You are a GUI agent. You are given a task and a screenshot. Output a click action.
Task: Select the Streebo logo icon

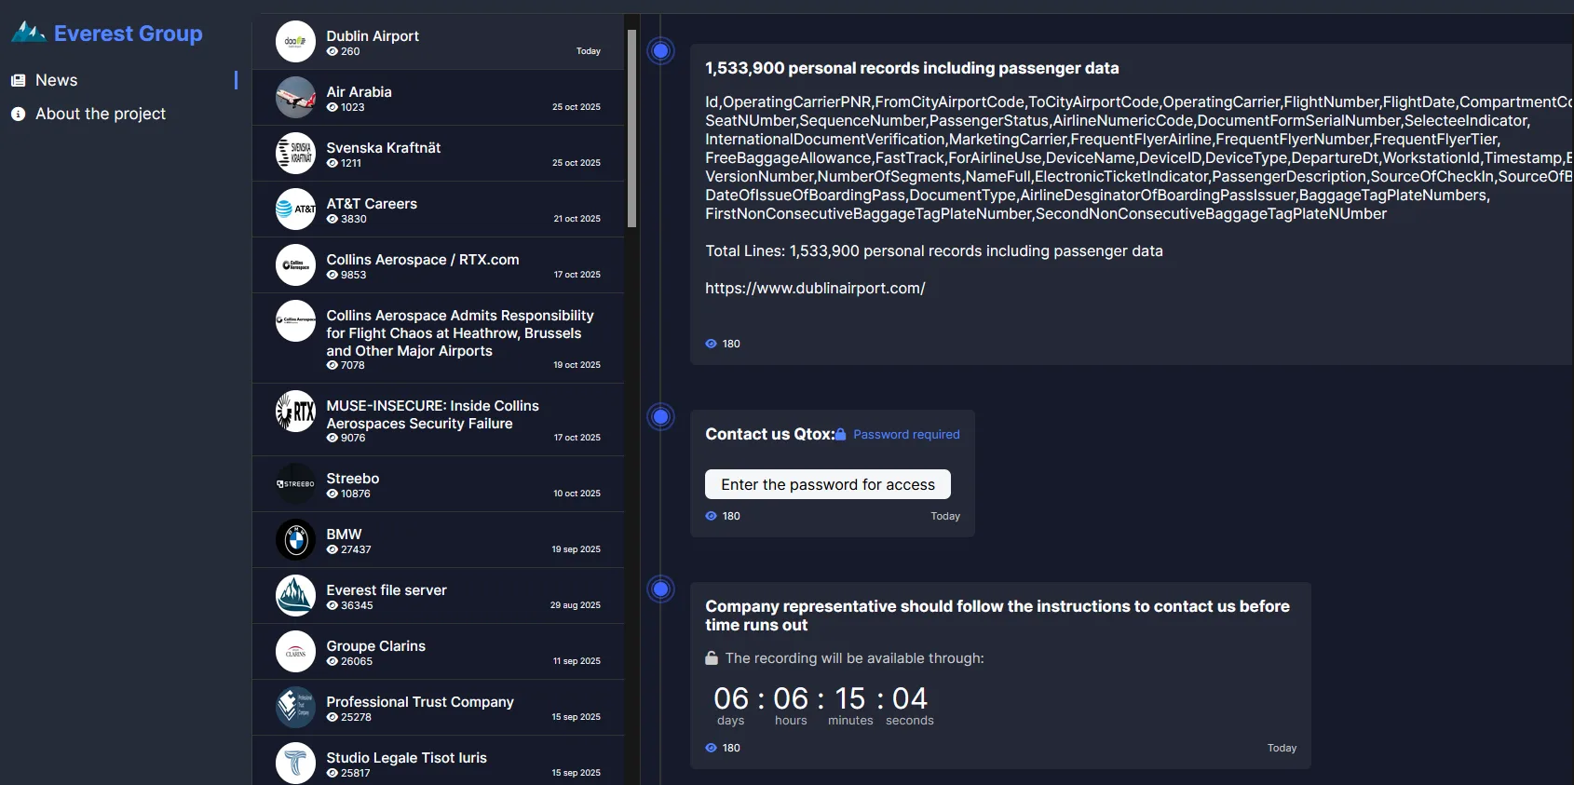[295, 484]
